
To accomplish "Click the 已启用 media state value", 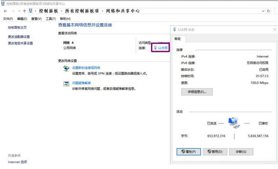I will pyautogui.click(x=263, y=70).
